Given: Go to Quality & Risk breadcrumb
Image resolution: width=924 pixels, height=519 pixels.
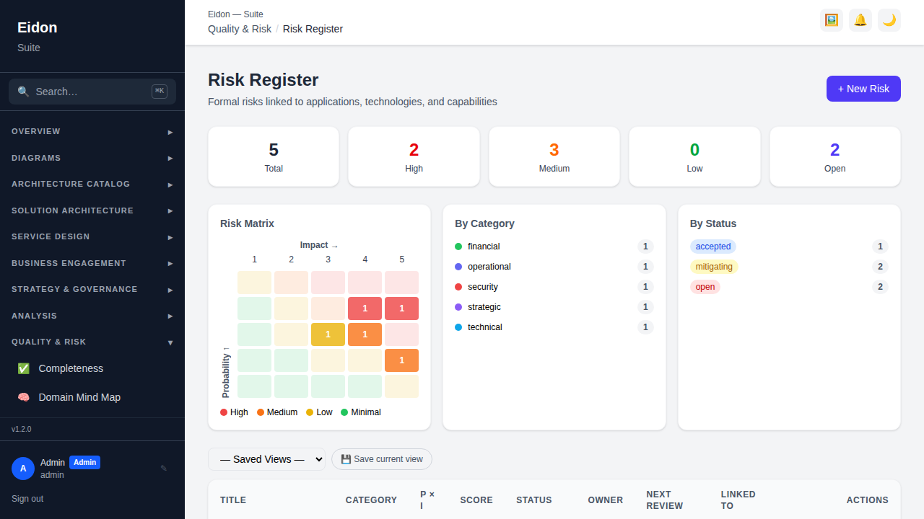Looking at the screenshot, I should [240, 29].
